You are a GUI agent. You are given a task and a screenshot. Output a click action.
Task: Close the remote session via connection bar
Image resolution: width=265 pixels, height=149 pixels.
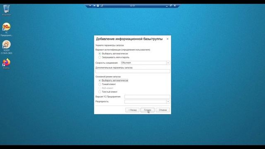pyautogui.click(x=175, y=5)
